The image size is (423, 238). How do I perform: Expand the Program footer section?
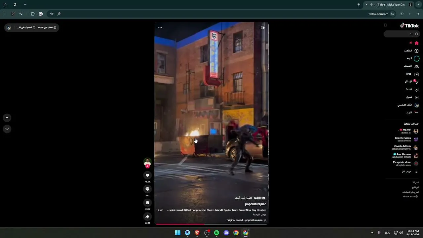[x=415, y=187]
